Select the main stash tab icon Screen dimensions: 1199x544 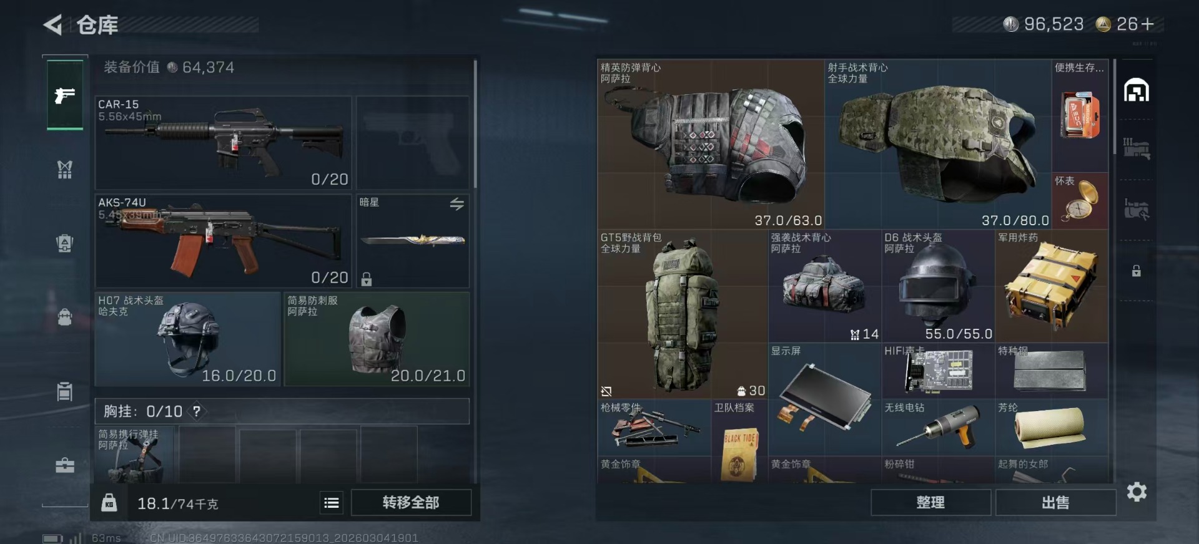[x=1137, y=90]
